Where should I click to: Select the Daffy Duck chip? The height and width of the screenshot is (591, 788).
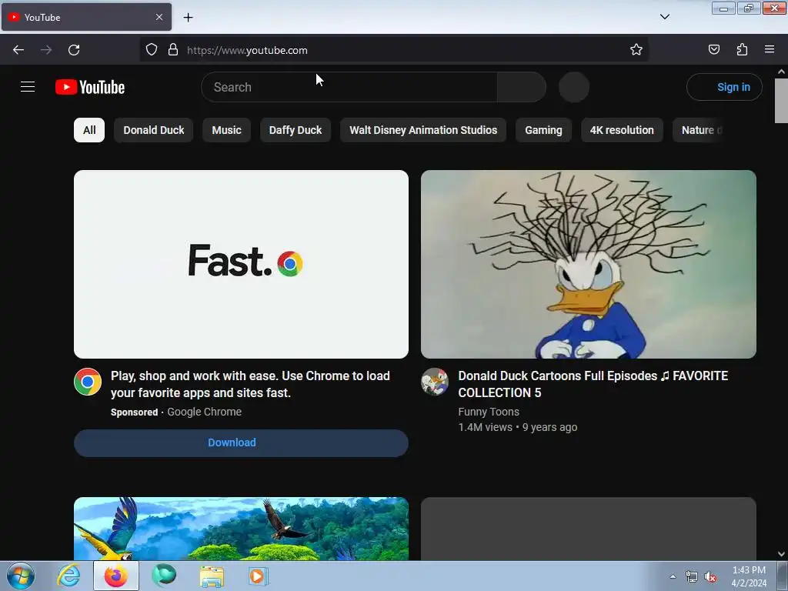295,130
